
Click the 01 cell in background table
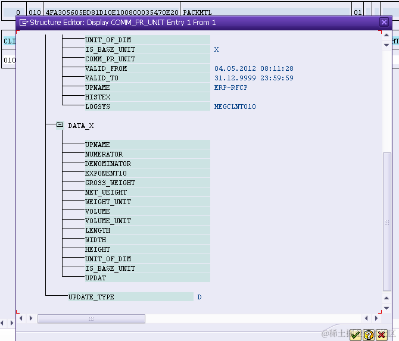[x=357, y=12]
